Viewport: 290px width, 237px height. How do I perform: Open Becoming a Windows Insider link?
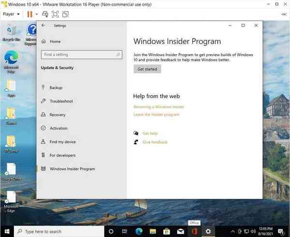coord(159,107)
